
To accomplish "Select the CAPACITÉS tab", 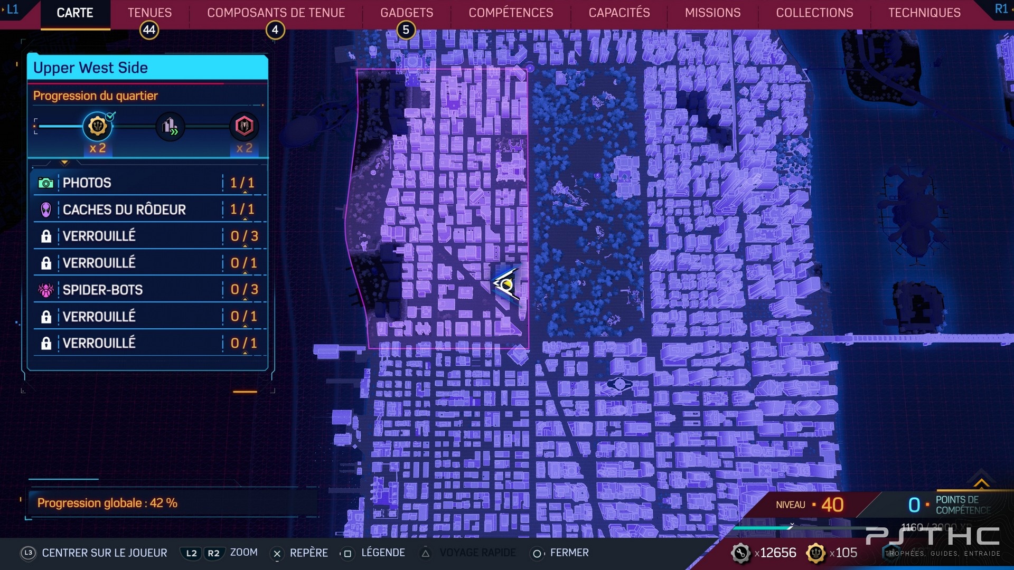I will [619, 13].
